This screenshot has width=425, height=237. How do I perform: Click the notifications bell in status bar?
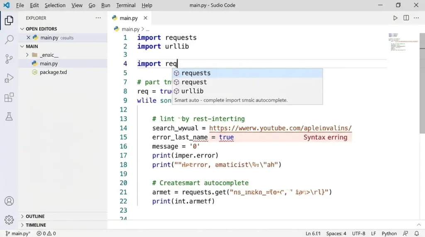417,233
